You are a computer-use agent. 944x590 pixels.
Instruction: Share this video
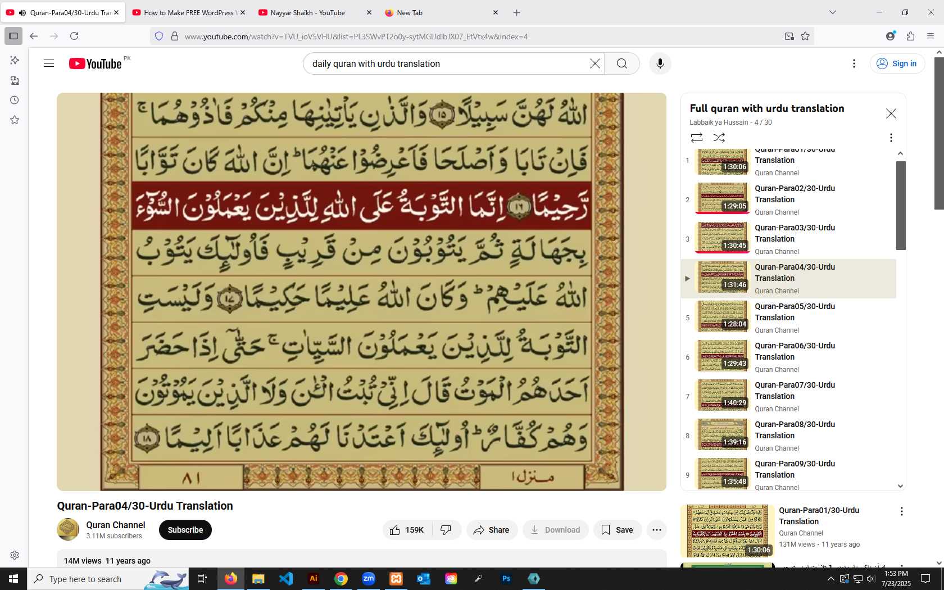pyautogui.click(x=491, y=530)
